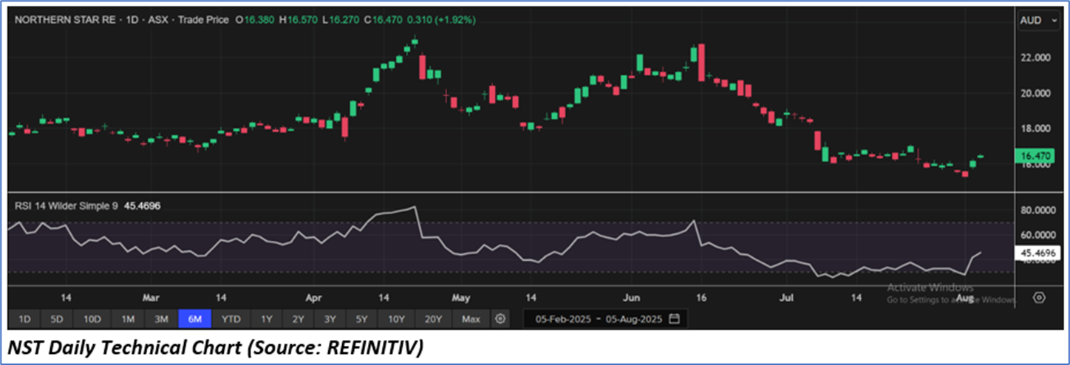Open settings gear next to Max button
The width and height of the screenshot is (1070, 365).
pyautogui.click(x=500, y=319)
